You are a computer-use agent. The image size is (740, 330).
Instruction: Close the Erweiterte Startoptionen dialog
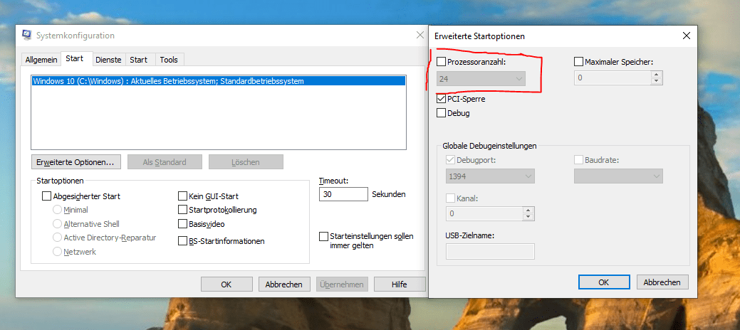[x=686, y=36]
